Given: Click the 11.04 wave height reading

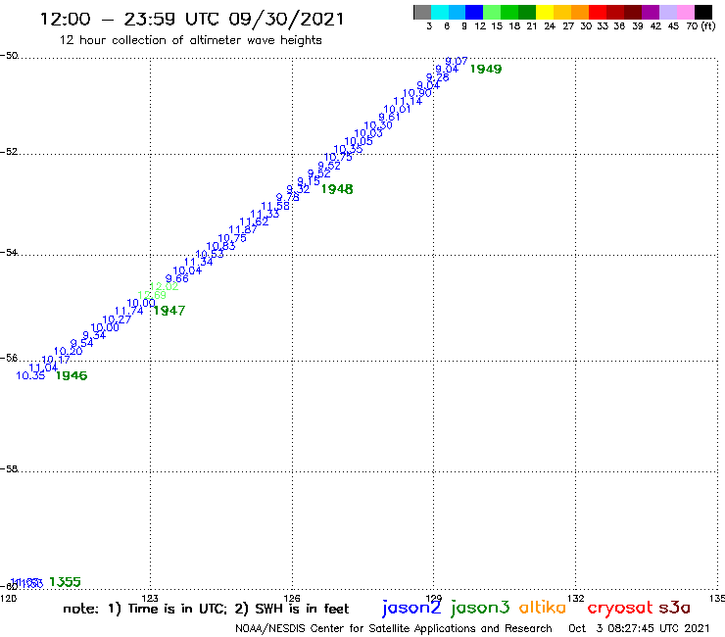Looking at the screenshot, I should 43,367.
